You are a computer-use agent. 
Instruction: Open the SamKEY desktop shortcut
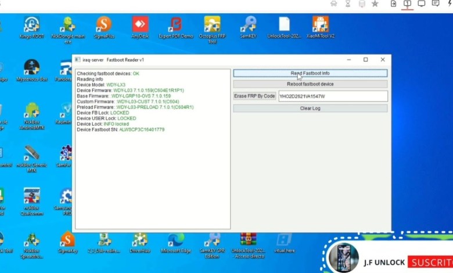tap(248, 25)
